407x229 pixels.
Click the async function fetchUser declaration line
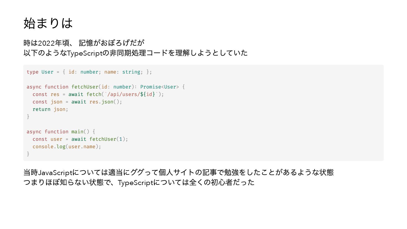tap(105, 87)
